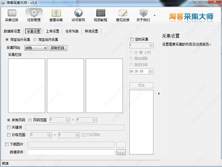Click the 16:35:39 time spinner
The height and width of the screenshot is (167, 222).
point(151,71)
